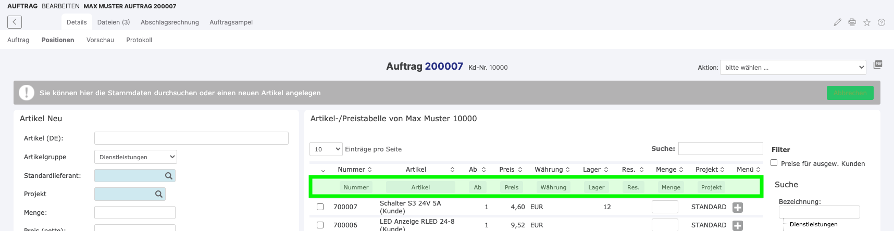Enable 'Preise für ausgew. Kunden' filter
Viewport: 894px width, 231px height.
[x=774, y=163]
